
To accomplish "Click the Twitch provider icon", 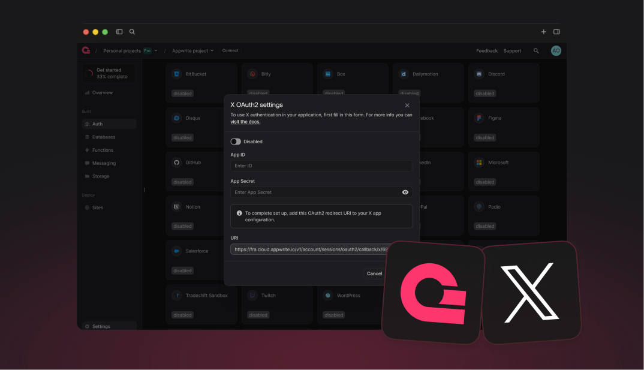I will point(252,295).
